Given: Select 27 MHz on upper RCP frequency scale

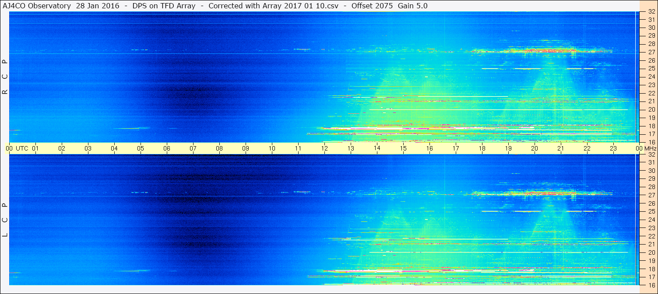Looking at the screenshot, I should pos(651,52).
